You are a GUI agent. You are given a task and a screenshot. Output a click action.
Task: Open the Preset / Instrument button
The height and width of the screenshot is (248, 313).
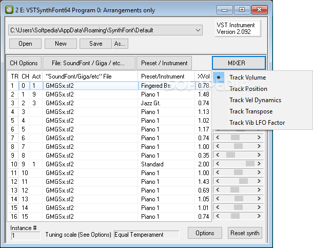[164, 63]
